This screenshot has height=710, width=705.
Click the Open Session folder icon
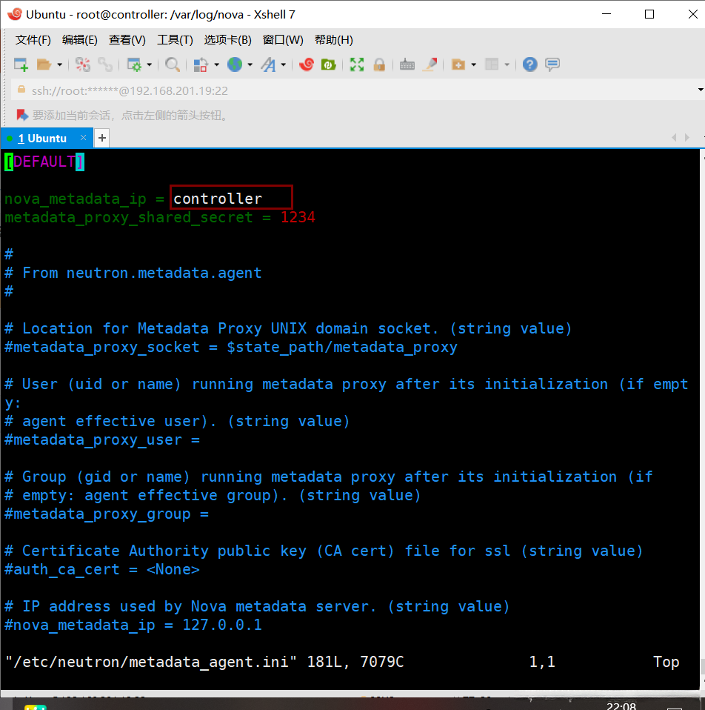(44, 65)
